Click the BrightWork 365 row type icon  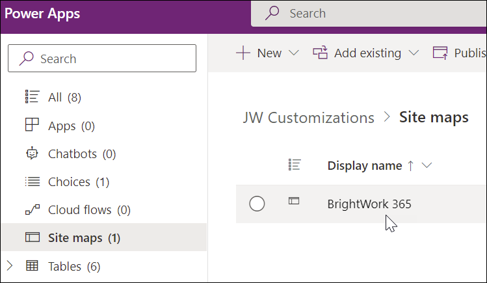[x=294, y=202]
